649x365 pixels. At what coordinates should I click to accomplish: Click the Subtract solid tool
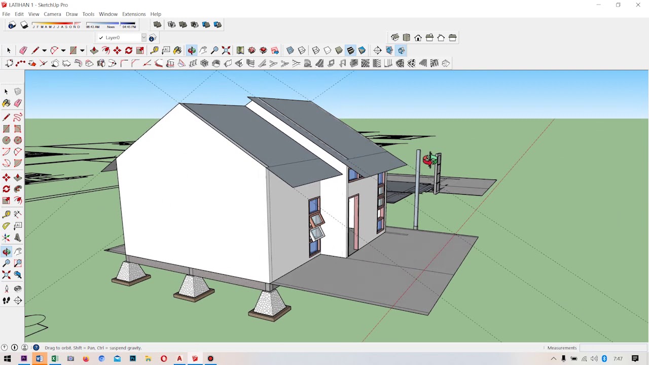point(195,24)
